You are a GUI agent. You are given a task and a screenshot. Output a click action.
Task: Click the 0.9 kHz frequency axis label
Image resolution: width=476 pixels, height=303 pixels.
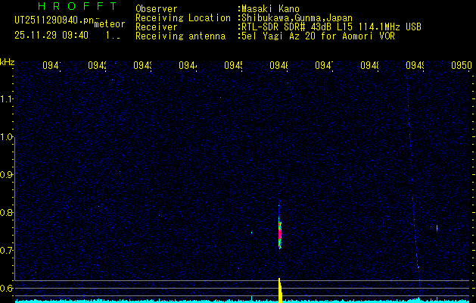pos(8,175)
